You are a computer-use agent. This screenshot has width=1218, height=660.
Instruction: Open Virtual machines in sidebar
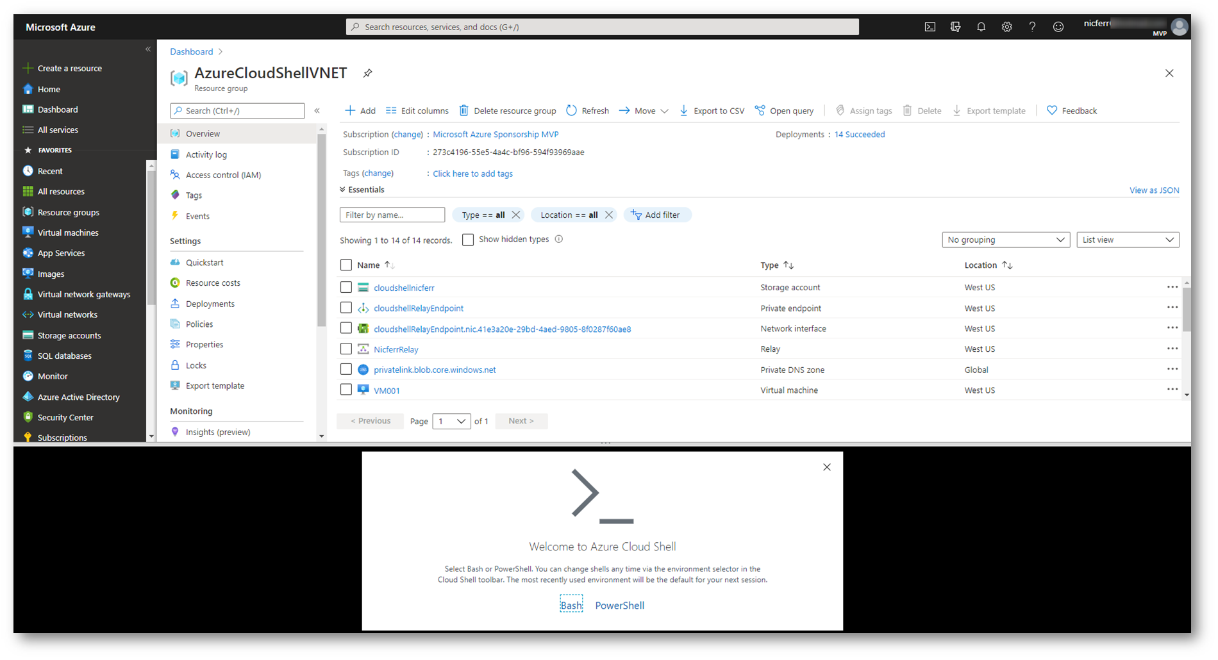[x=68, y=233]
